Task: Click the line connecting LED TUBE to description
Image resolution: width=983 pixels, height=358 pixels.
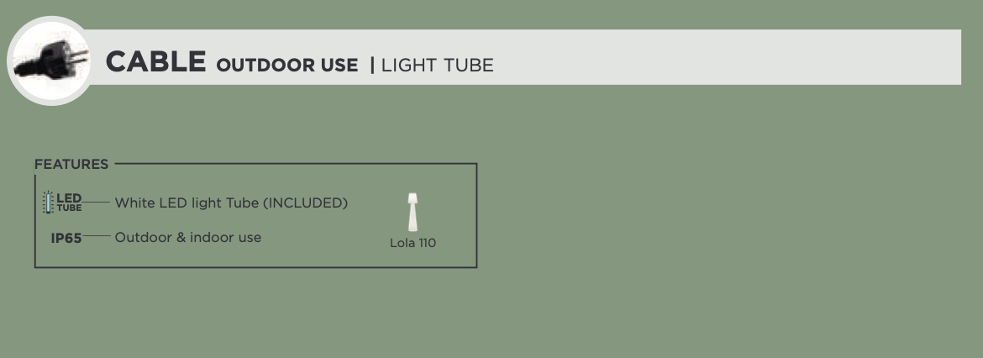Action: click(x=97, y=202)
